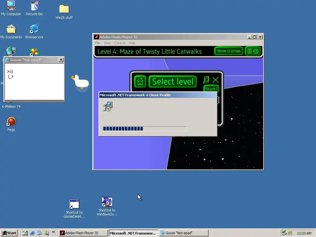The height and width of the screenshot is (237, 316).
Task: Open the Start menu
Action: pos(9,233)
